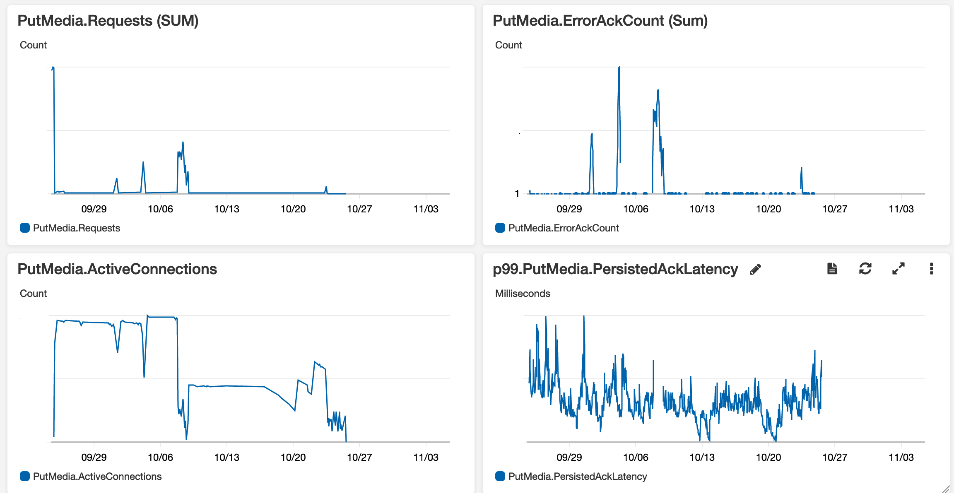Open the three-dot widget actions menu
This screenshot has height=496, width=954.
point(931,269)
